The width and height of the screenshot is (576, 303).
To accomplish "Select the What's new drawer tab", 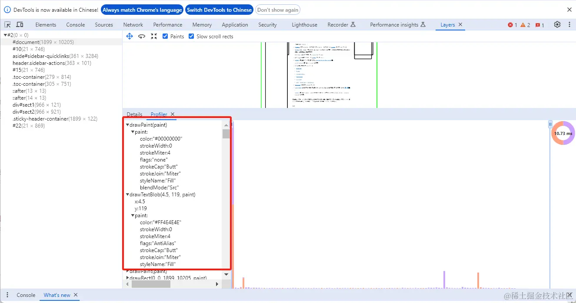I will click(x=57, y=295).
